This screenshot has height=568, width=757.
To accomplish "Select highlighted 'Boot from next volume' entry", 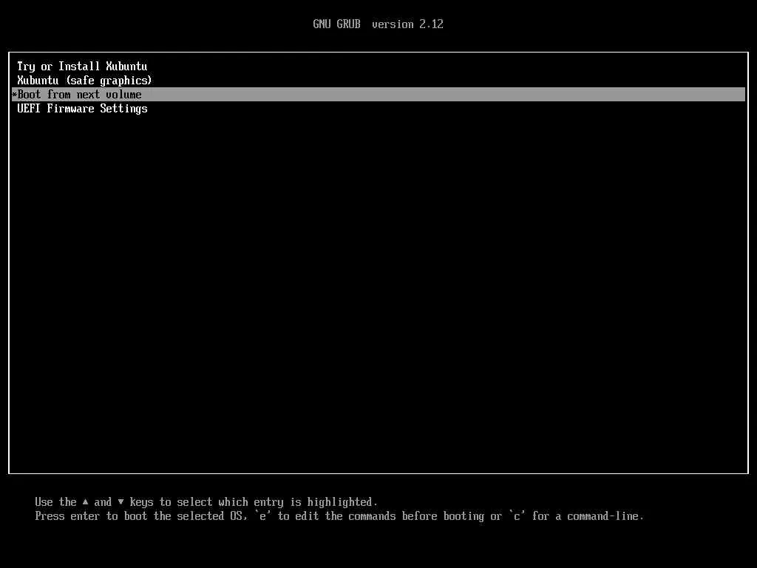I will point(378,94).
